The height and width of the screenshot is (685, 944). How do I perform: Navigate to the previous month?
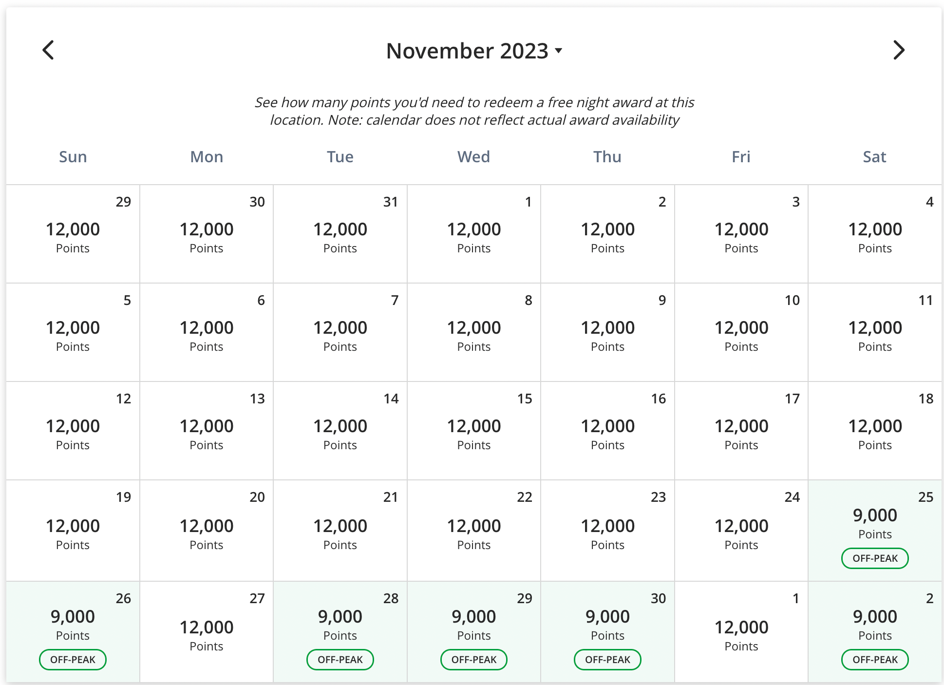coord(48,50)
